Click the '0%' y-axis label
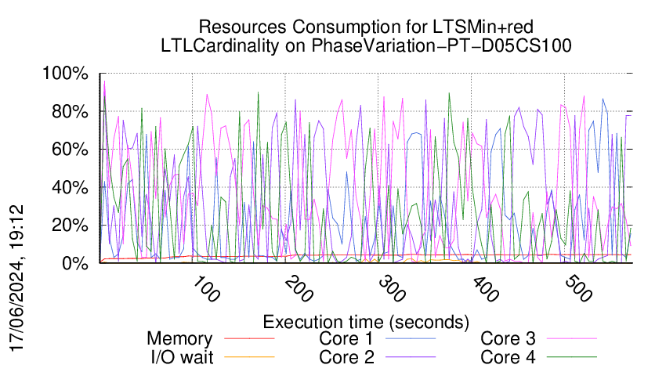 pos(75,263)
